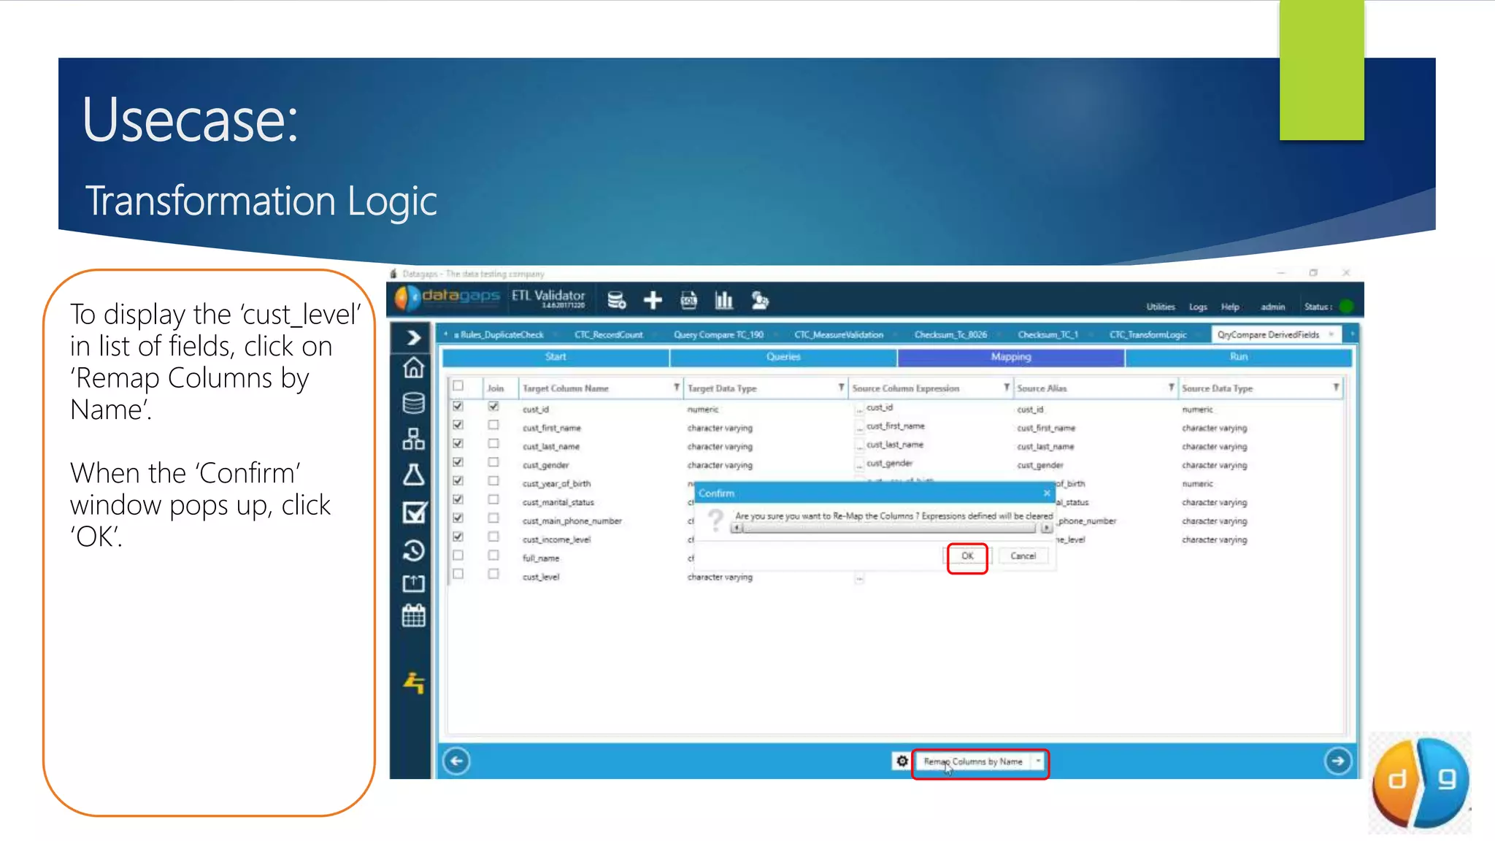Click the home icon in sidebar

[x=413, y=368]
